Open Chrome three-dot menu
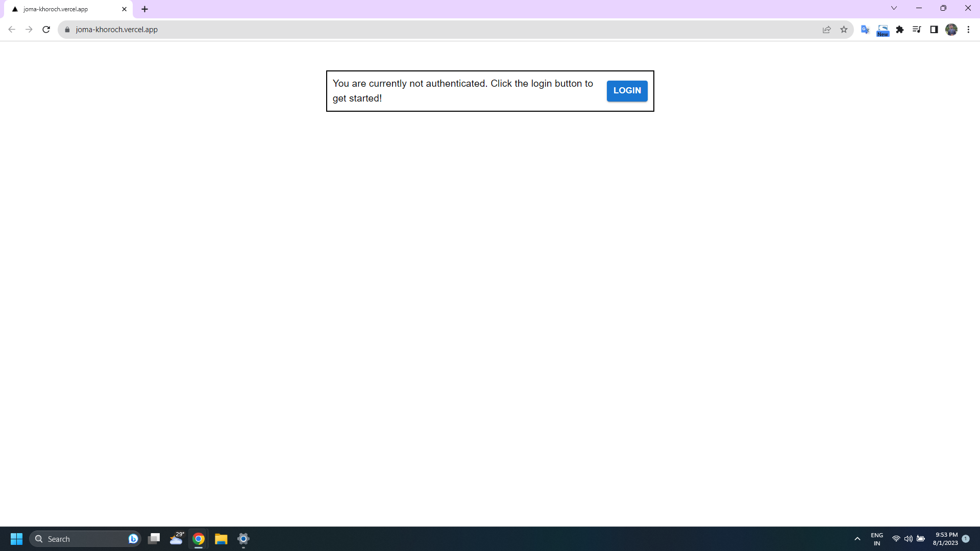The width and height of the screenshot is (980, 551). [x=968, y=30]
